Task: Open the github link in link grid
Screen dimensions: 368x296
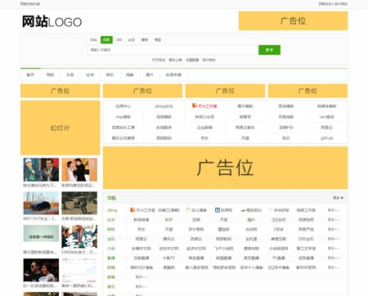Action: (x=326, y=138)
